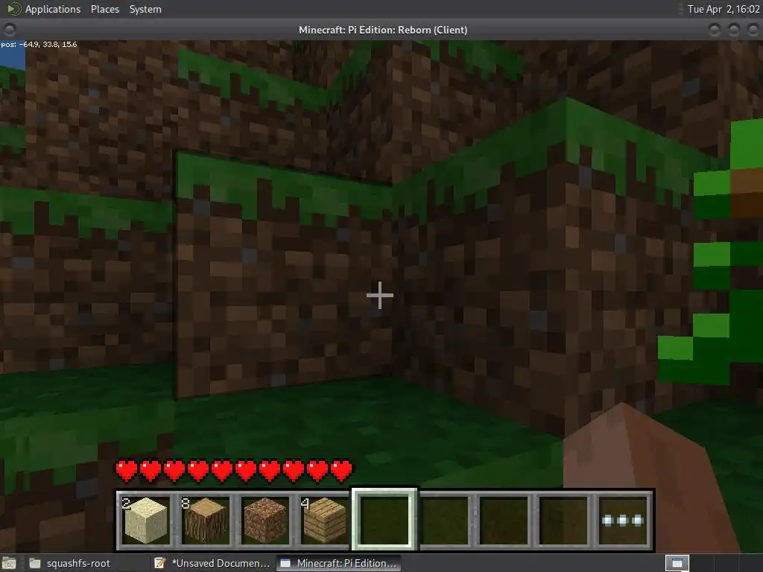Select the oak log hotbar slot
The height and width of the screenshot is (572, 763).
point(205,520)
